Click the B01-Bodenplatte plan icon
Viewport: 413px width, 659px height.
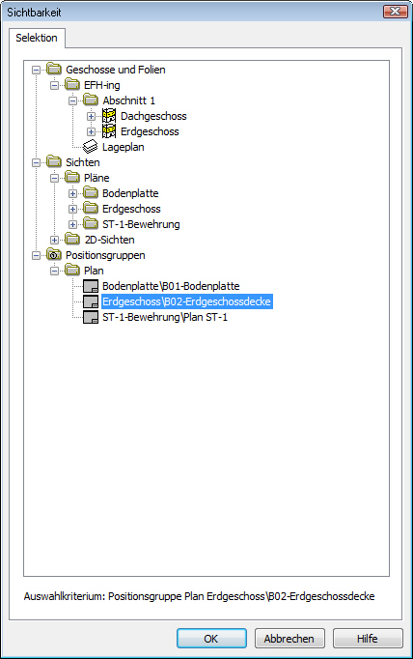click(91, 286)
